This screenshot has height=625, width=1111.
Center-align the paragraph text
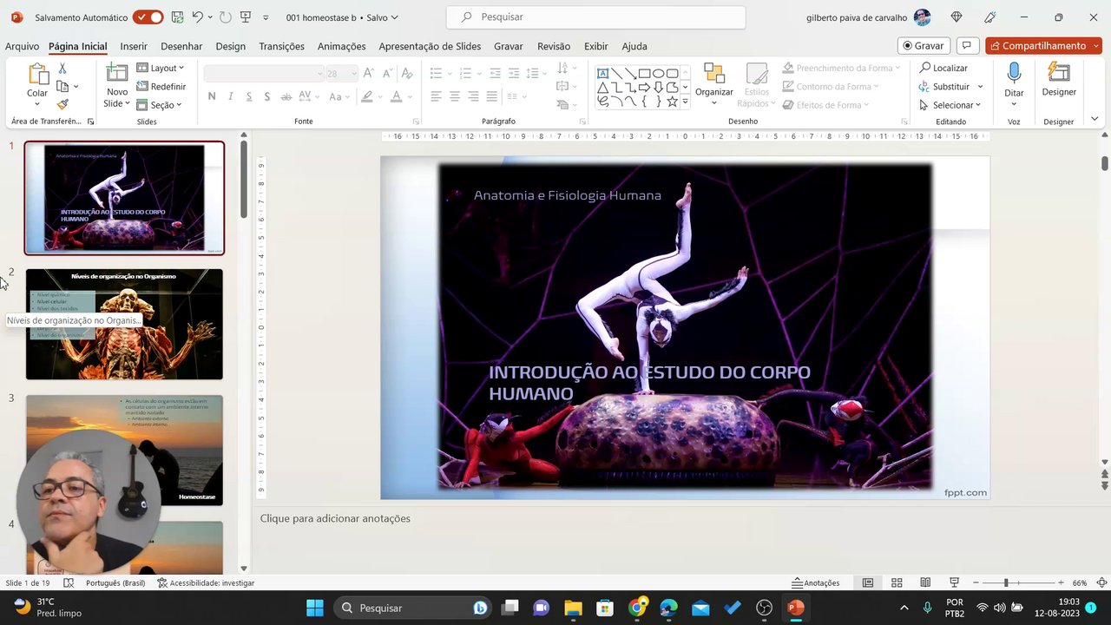tap(455, 96)
